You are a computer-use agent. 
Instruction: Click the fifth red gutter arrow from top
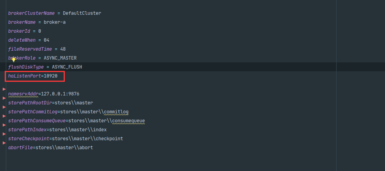(4, 125)
